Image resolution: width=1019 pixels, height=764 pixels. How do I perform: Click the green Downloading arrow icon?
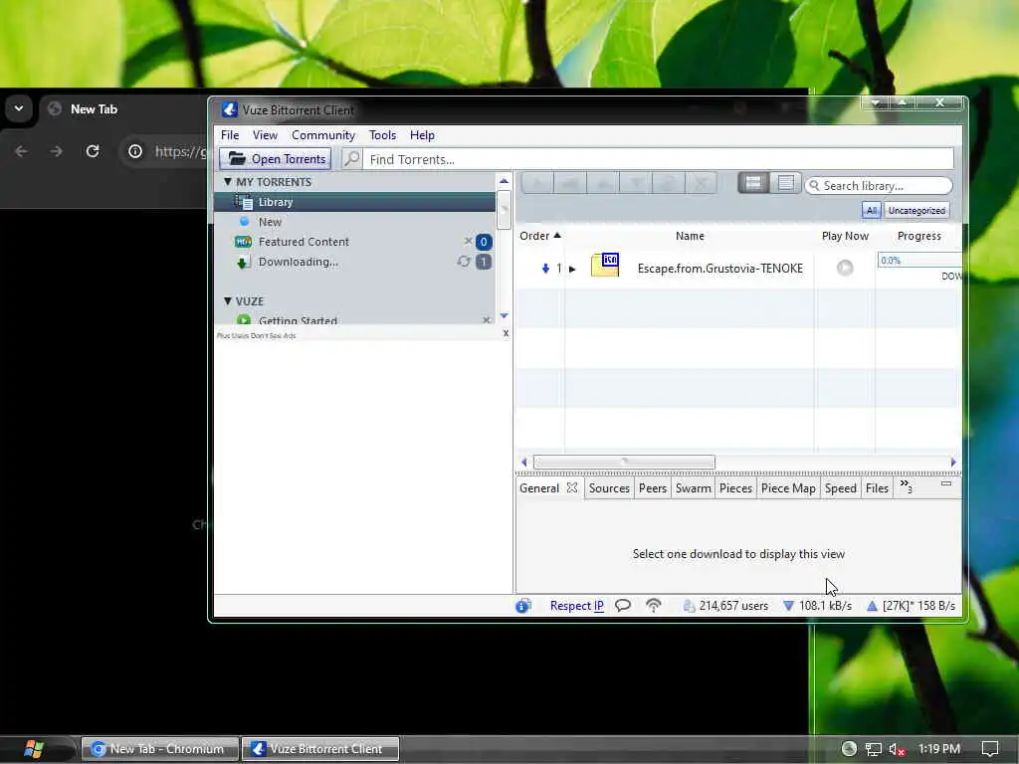243,263
